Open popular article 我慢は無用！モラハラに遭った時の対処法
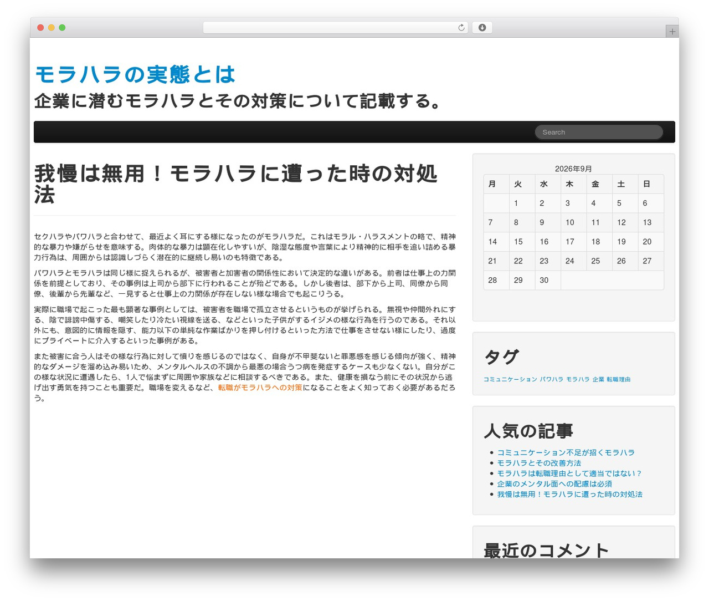The width and height of the screenshot is (709, 601). [x=569, y=495]
